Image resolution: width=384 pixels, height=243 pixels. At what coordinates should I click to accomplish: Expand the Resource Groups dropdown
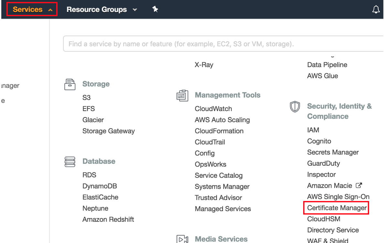point(101,10)
